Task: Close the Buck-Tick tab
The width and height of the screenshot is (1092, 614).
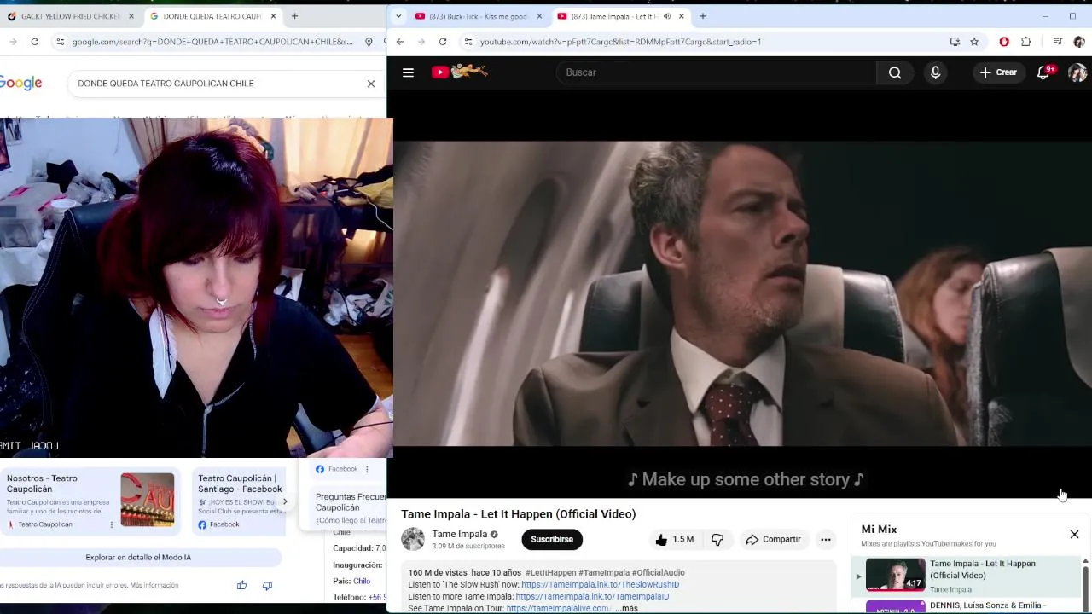Action: click(x=539, y=16)
